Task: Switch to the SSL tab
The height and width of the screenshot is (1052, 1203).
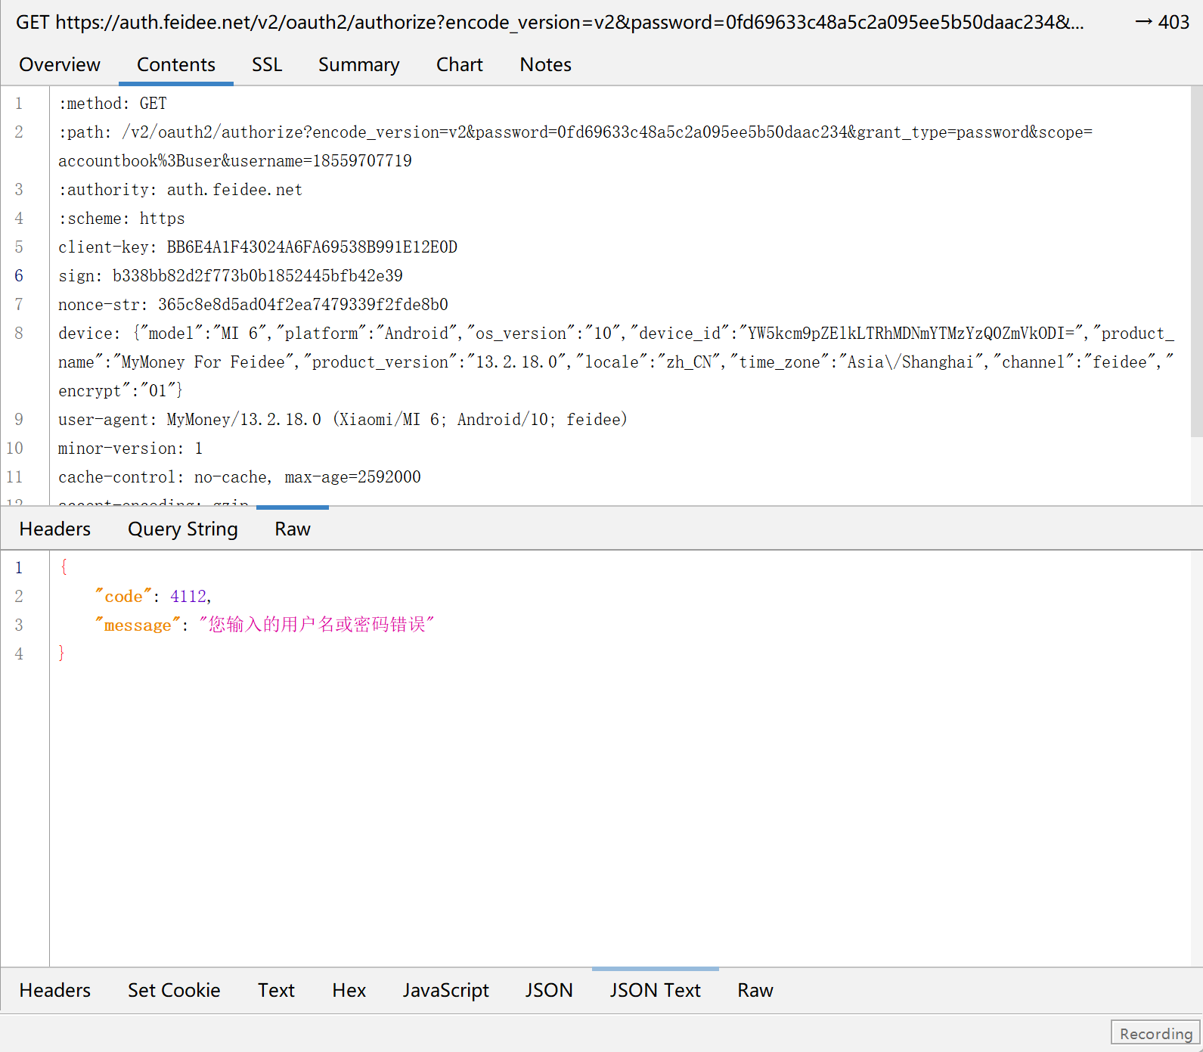Action: coord(267,65)
